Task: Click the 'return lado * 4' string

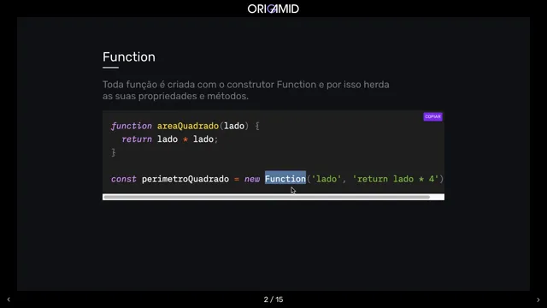Action: (395, 179)
